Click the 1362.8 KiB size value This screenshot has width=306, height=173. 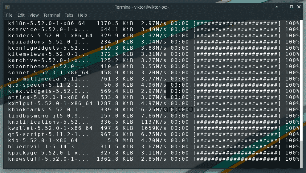pos(115,159)
